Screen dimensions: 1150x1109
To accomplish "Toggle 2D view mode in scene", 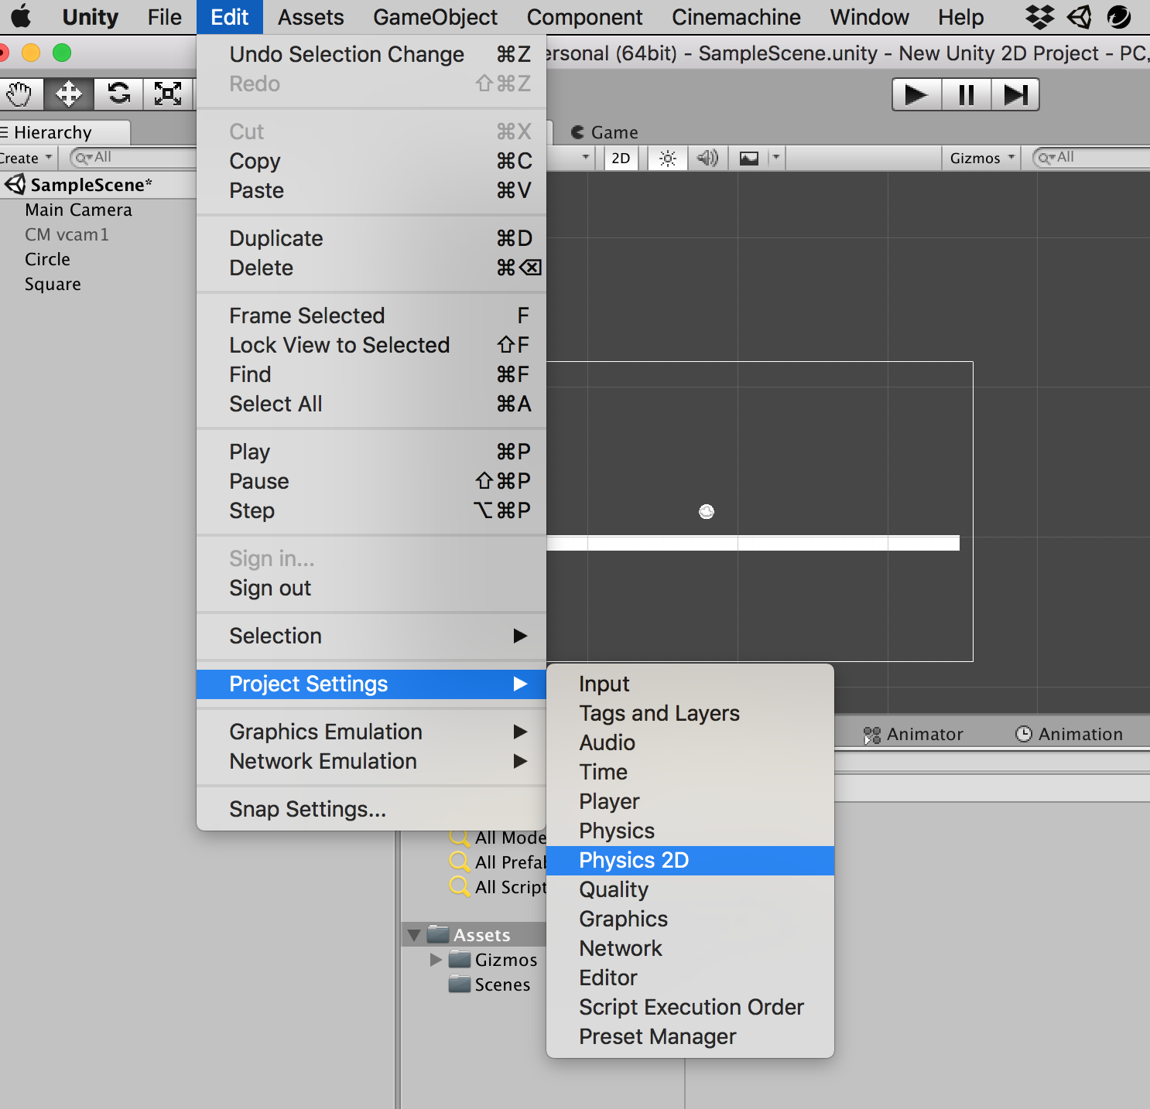I will click(x=621, y=159).
